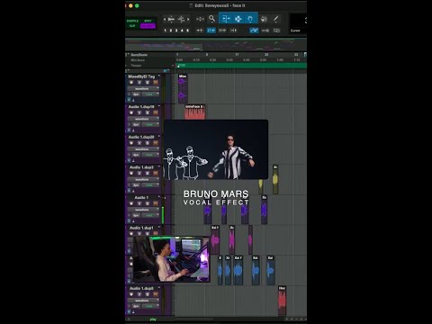Open MixedByEl Tag track name dropdown arrow
This screenshot has width=432, height=324.
tap(159, 76)
